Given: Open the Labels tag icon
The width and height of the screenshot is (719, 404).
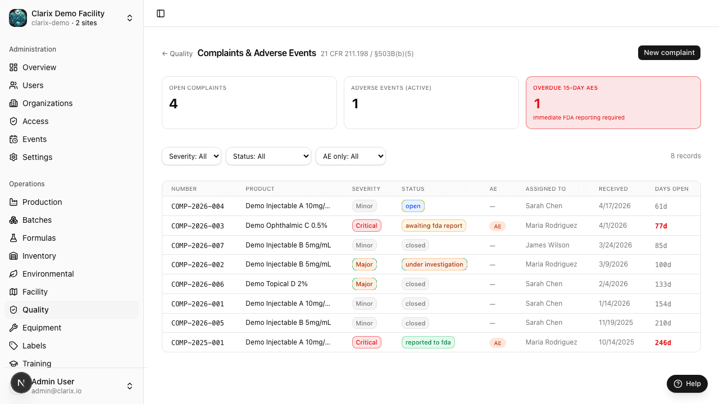Looking at the screenshot, I should 13,346.
